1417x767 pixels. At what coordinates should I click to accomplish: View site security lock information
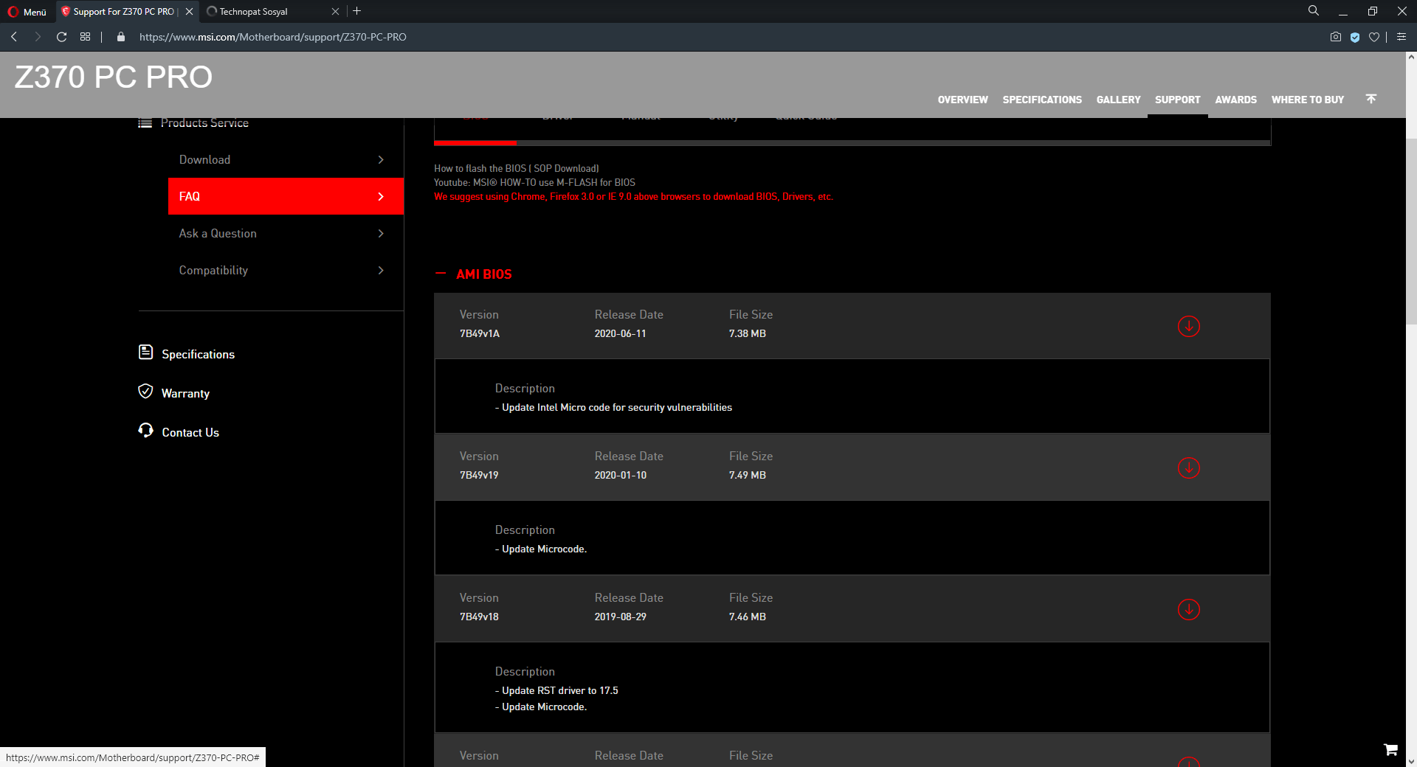coord(121,37)
